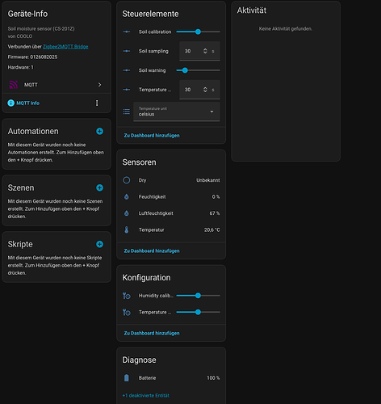Adjust Soil sampling value with stepper arrows
Image resolution: width=381 pixels, height=404 pixels.
pyautogui.click(x=205, y=51)
